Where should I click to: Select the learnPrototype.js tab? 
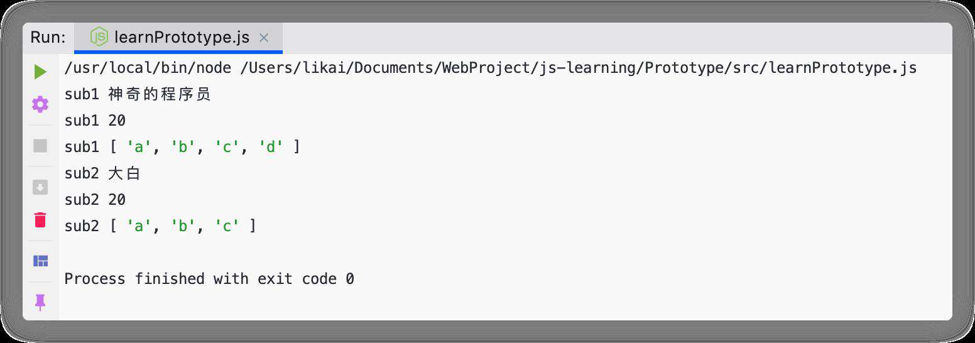pos(178,38)
